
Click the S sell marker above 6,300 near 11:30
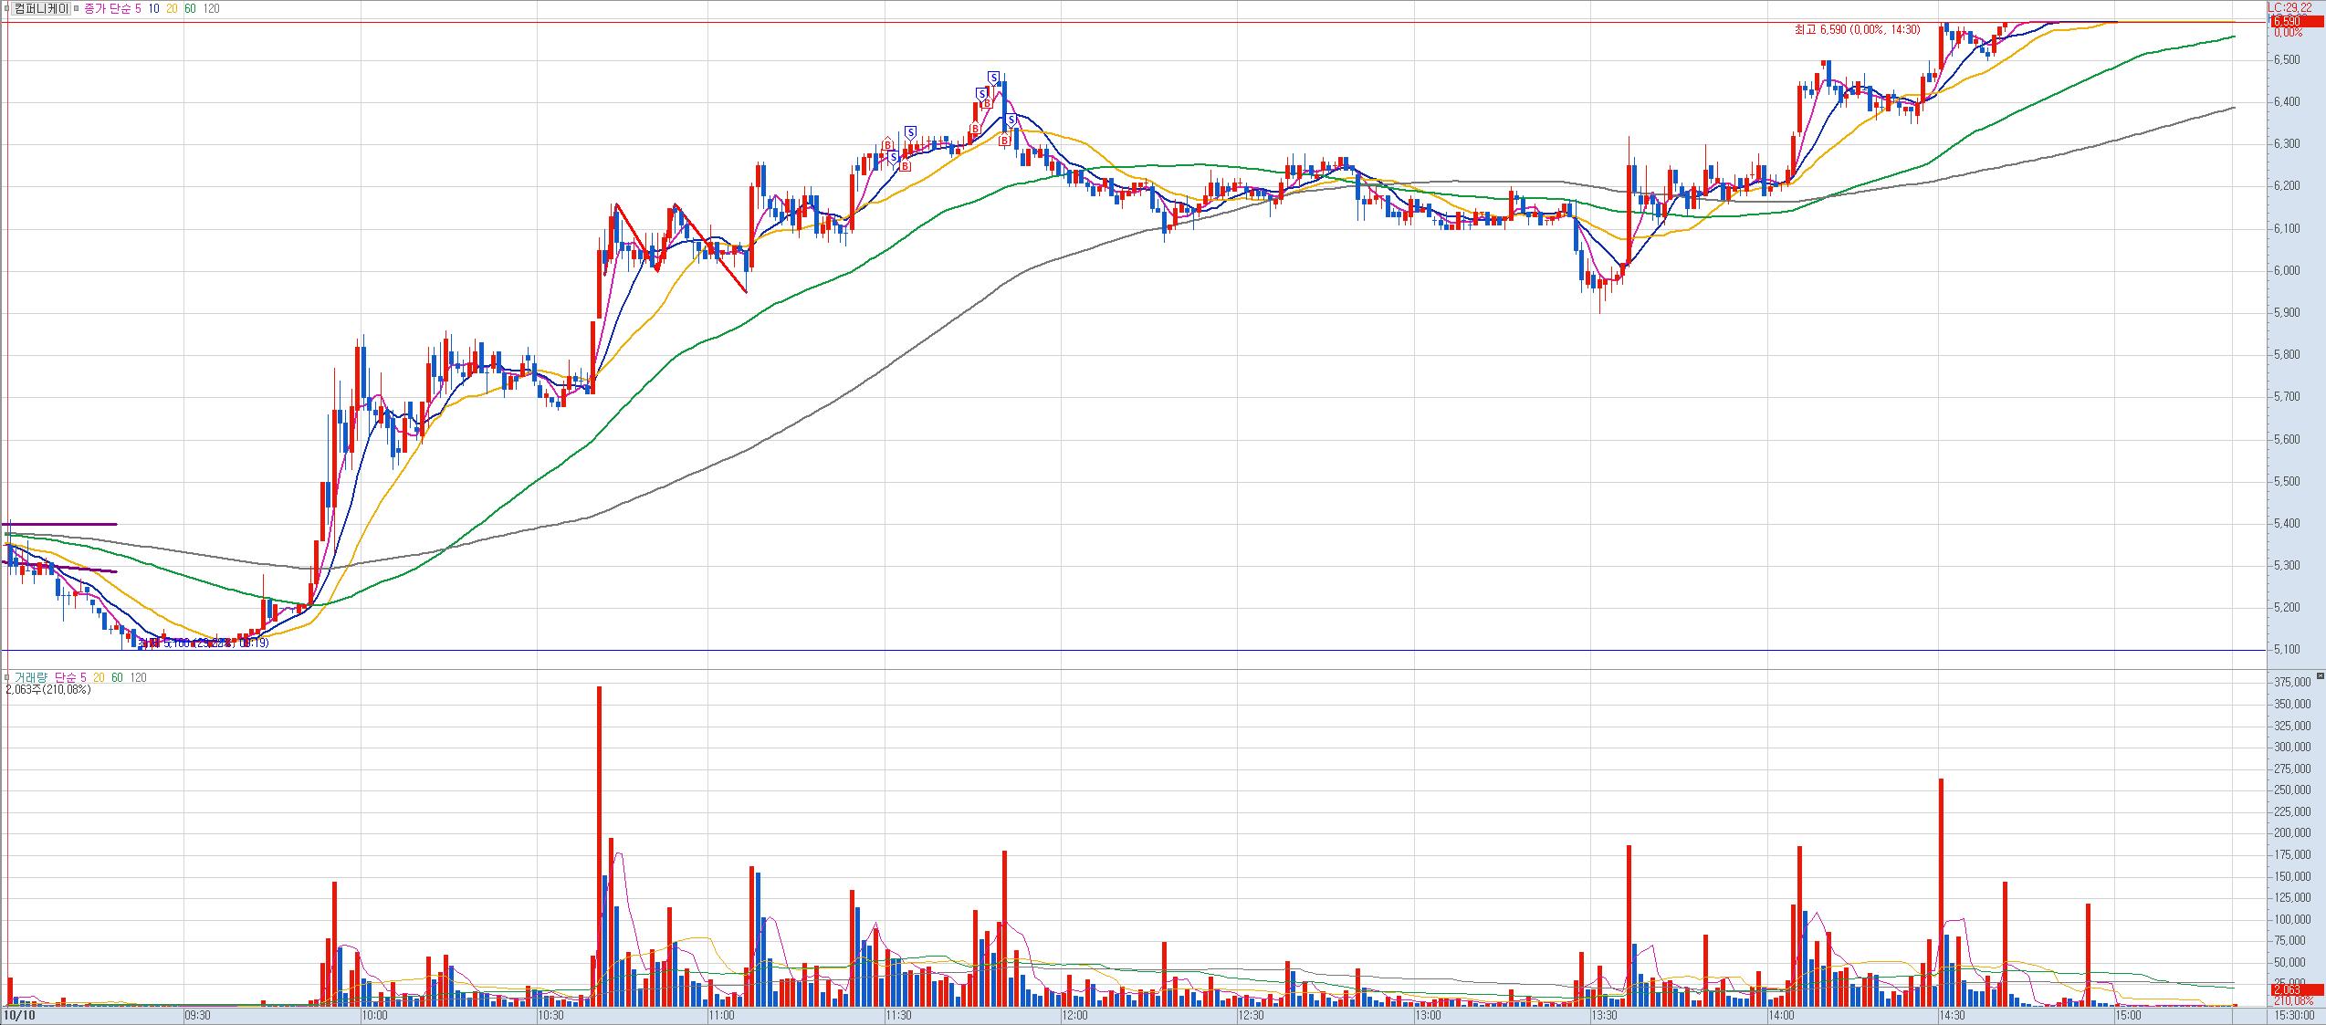coord(910,131)
